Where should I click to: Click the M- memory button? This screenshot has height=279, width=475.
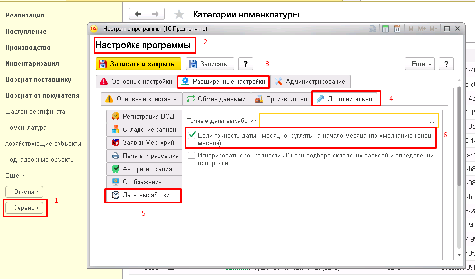click(x=433, y=29)
